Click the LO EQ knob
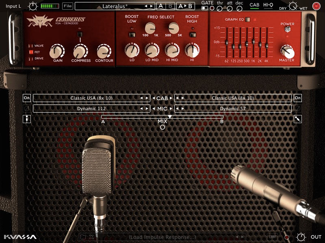Screen dimensions: 325x243 (x=132, y=50)
